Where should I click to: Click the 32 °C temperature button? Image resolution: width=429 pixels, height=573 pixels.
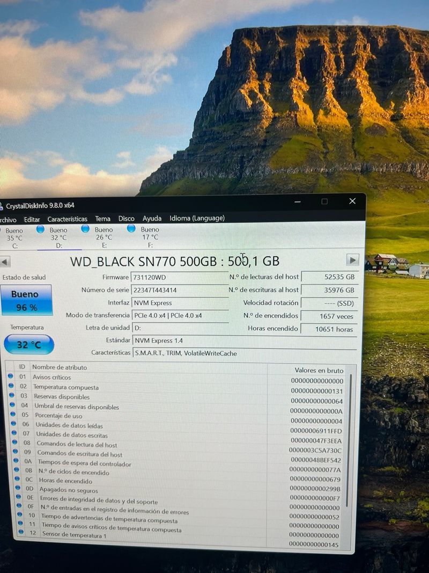[29, 344]
